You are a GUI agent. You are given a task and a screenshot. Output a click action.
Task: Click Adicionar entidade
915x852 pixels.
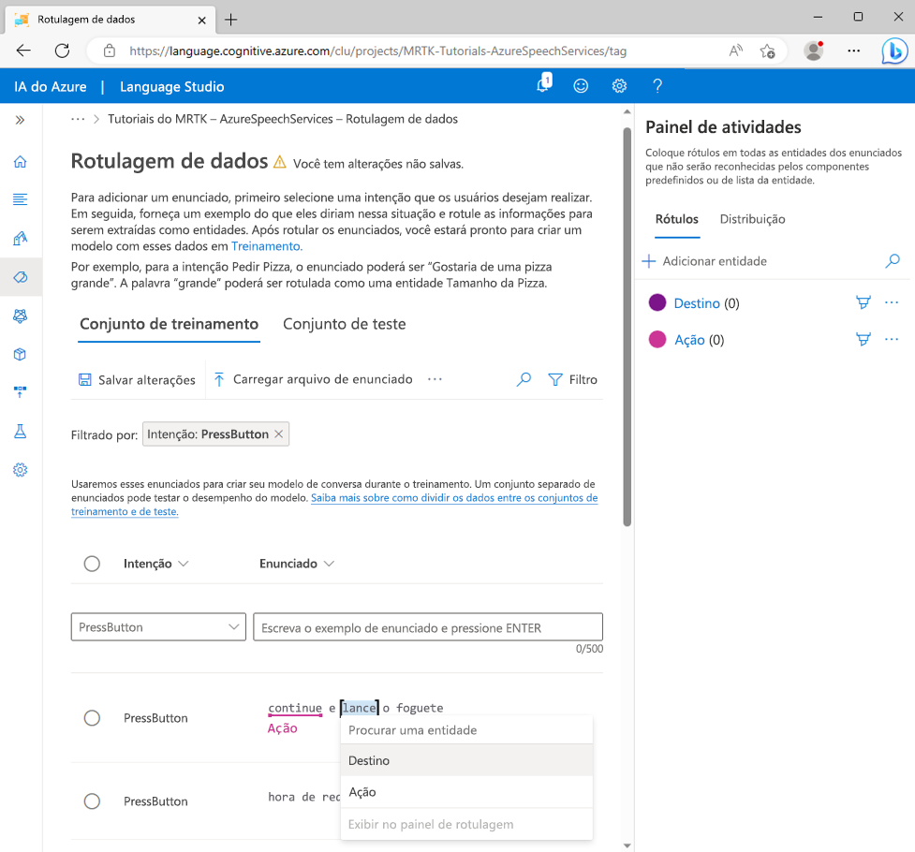click(x=705, y=261)
